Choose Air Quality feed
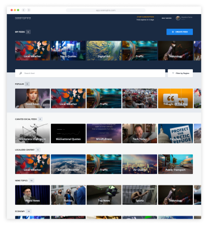 (140, 164)
